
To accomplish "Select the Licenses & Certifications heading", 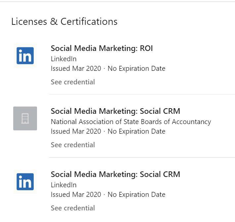I will point(64,22).
